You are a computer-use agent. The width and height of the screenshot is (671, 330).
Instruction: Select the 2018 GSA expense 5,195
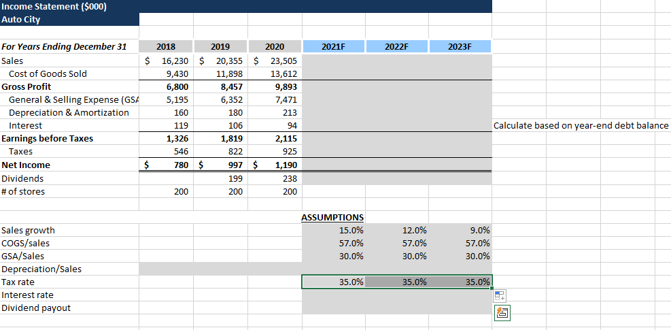click(166, 99)
